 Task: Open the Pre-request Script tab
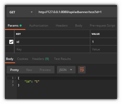pyautogui.click(x=102, y=26)
